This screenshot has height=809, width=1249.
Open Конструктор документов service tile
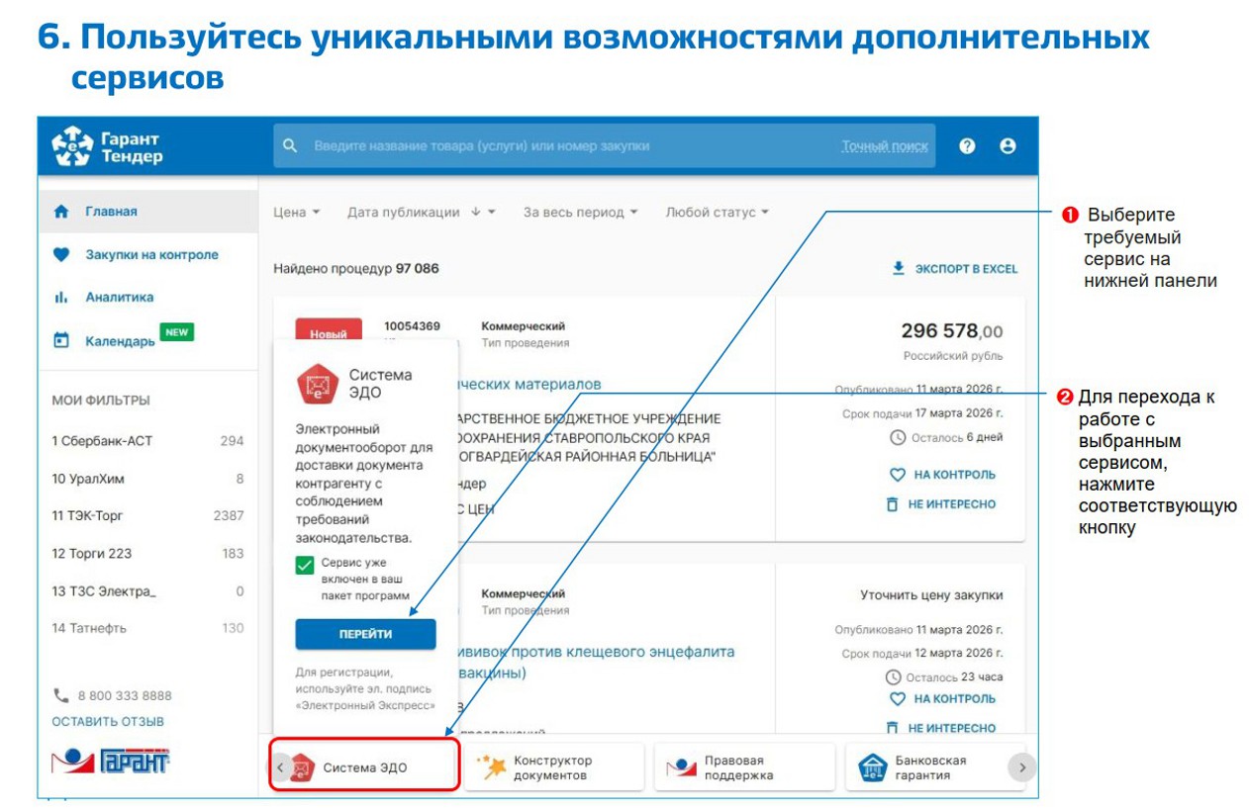pyautogui.click(x=553, y=767)
